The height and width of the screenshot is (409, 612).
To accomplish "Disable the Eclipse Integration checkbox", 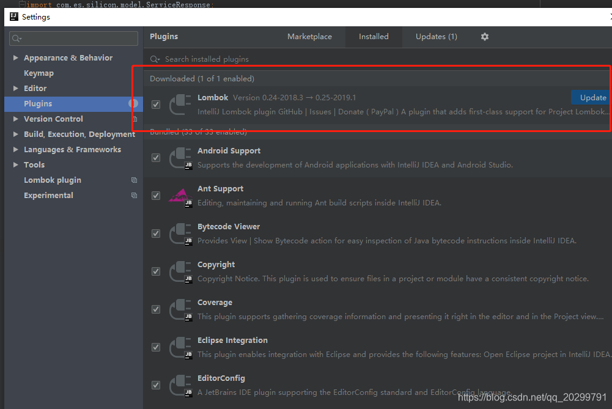I will click(156, 347).
